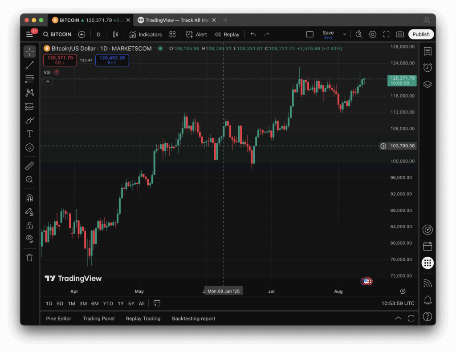This screenshot has height=352, width=456.
Task: Select the pattern drawing tool
Action: [30, 93]
